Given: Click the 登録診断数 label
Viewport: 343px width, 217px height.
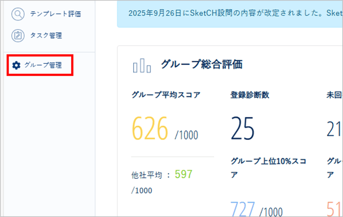Looking at the screenshot, I should (250, 94).
